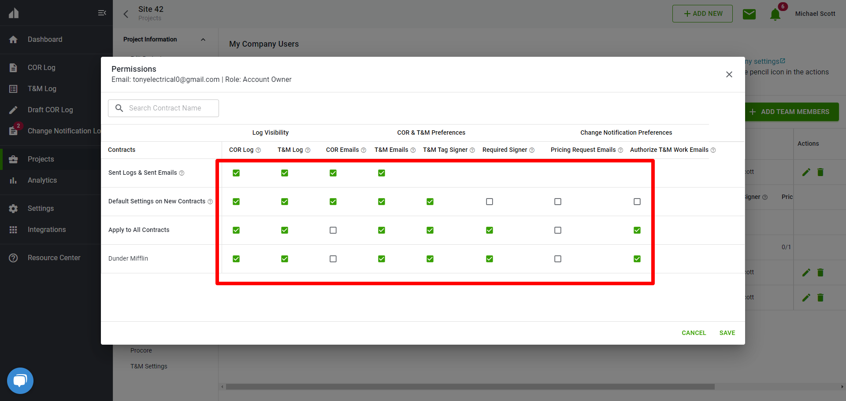Check Required Signer for Default Settings row
The image size is (846, 401).
(490, 202)
